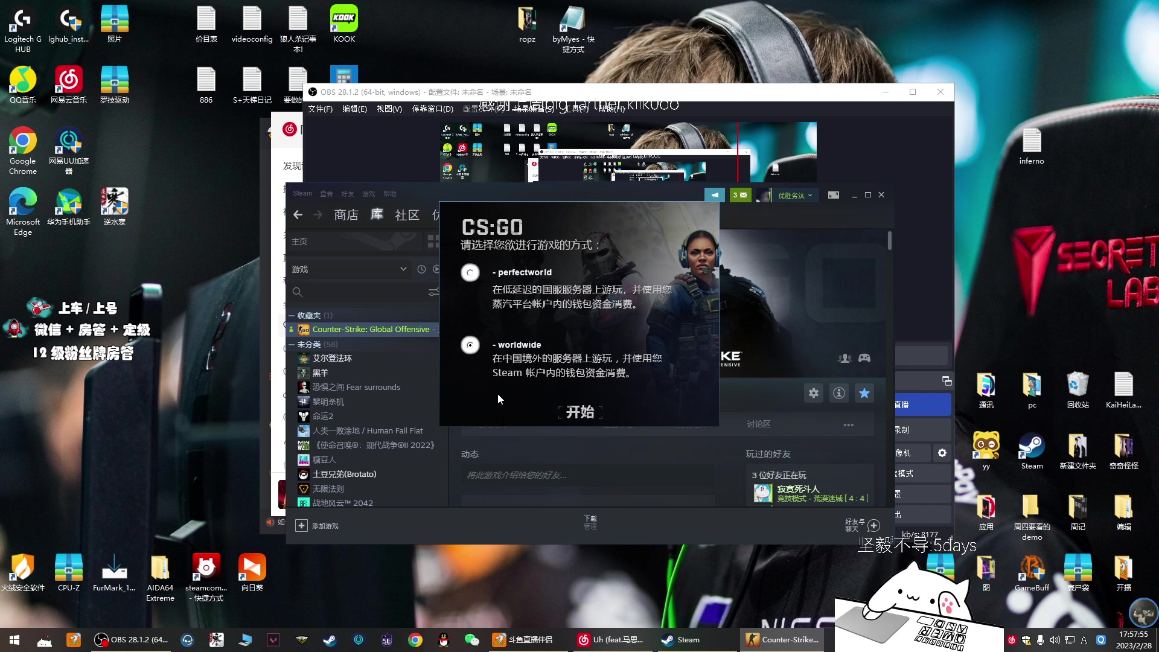Open Google Chrome from the taskbar
Screen dimensions: 1159x652
pyautogui.click(x=415, y=640)
